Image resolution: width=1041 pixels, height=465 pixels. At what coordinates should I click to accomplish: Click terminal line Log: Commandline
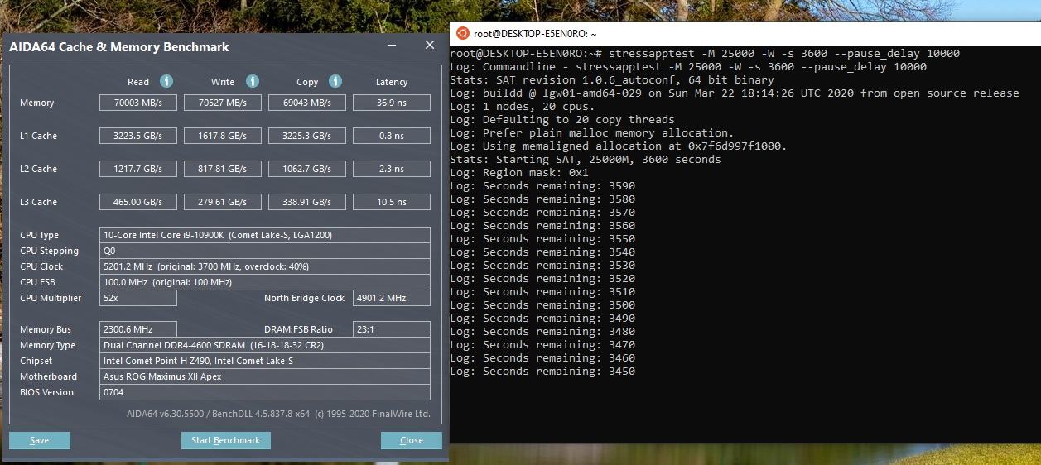tap(688, 66)
